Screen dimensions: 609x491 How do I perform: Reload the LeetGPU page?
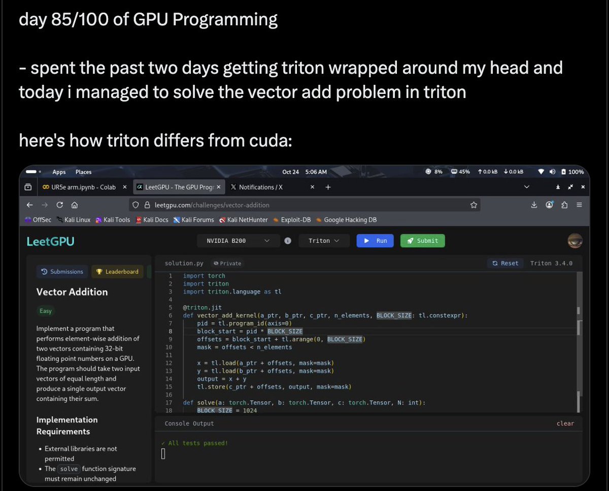pyautogui.click(x=60, y=205)
